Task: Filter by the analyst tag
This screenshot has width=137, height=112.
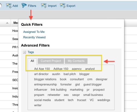Action: (x=90, y=69)
